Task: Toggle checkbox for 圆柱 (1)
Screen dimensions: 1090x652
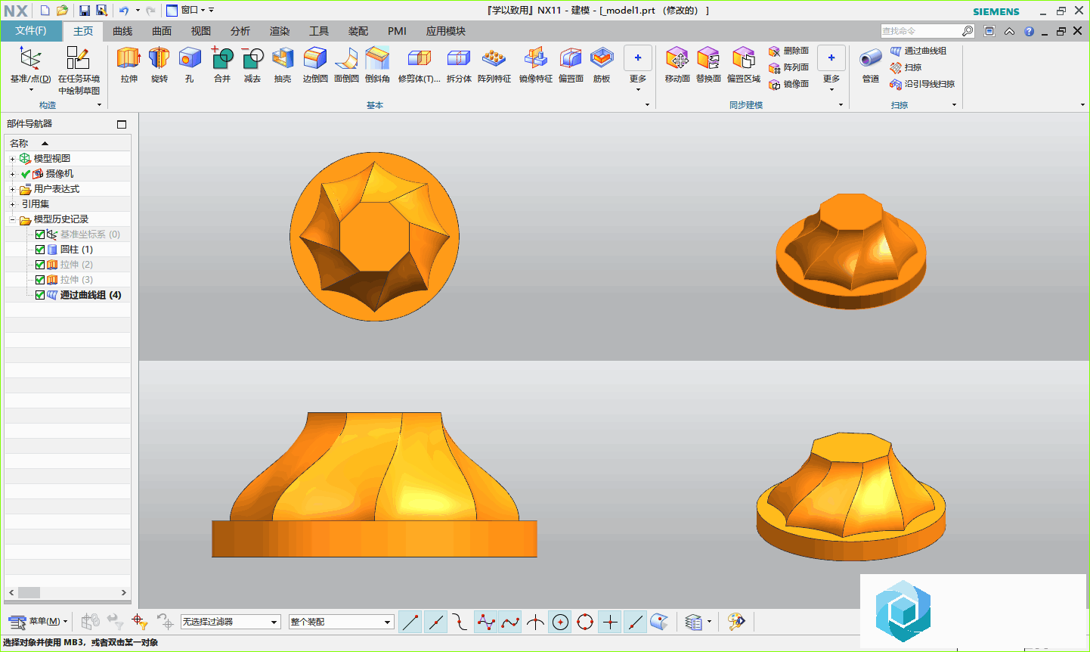Action: click(40, 250)
